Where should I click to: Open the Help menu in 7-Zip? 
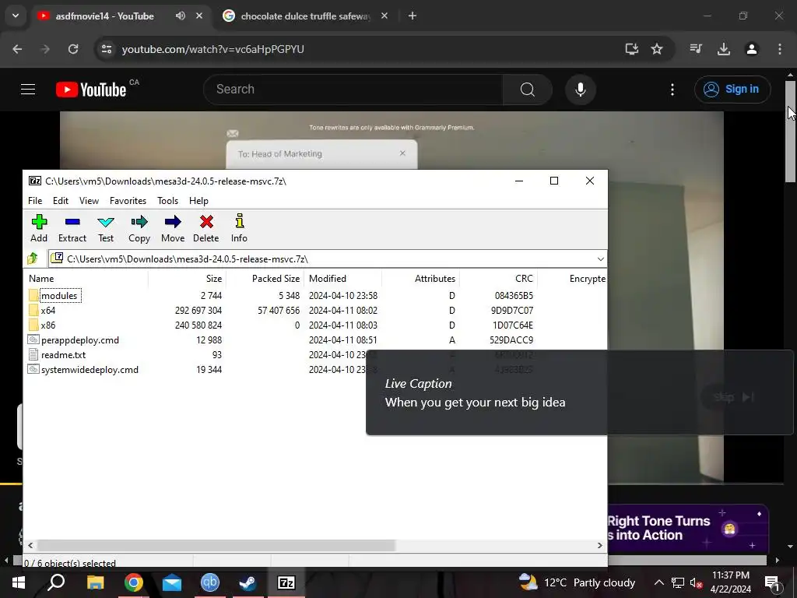pos(198,201)
